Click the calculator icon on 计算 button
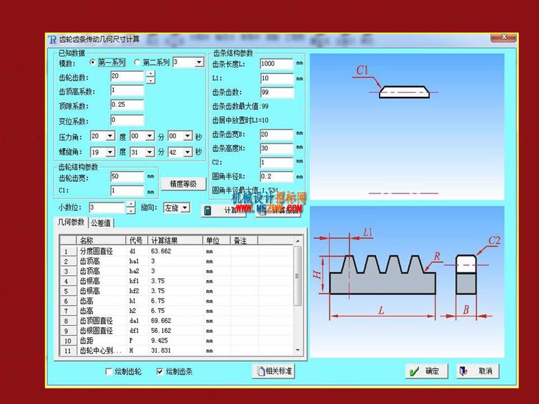This screenshot has height=404, width=539. (208, 210)
